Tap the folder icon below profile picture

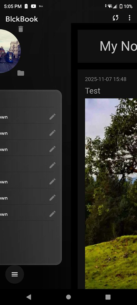[21, 73]
